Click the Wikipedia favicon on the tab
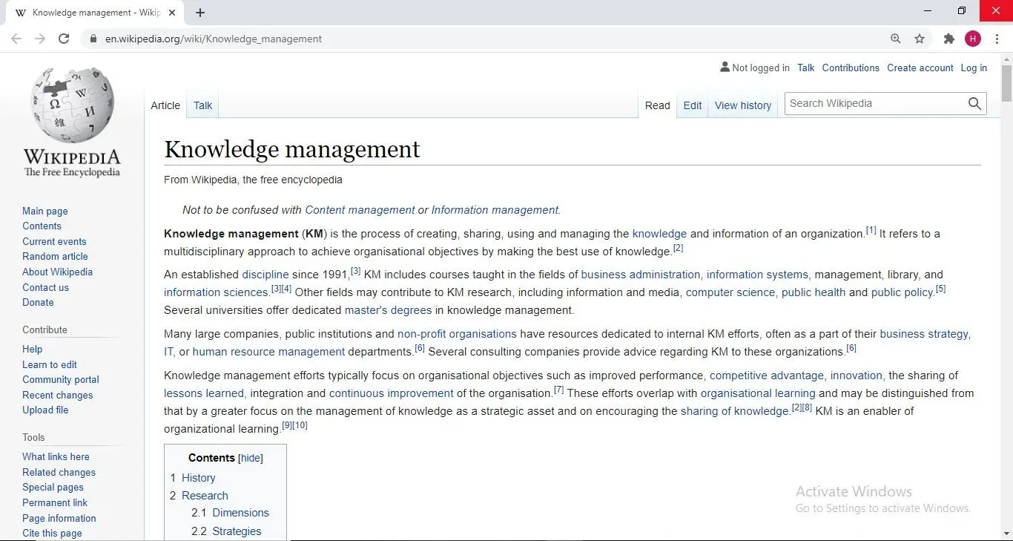Screen dimensions: 1013x541 tap(20, 13)
